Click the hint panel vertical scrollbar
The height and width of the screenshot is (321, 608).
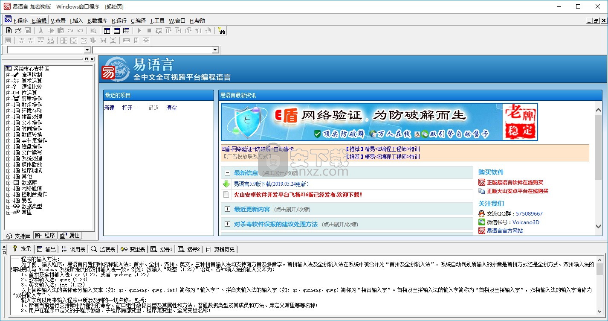[600, 285]
